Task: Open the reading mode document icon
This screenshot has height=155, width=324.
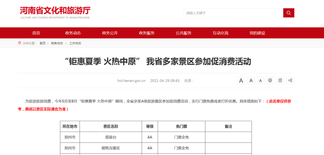Action: pos(280,80)
